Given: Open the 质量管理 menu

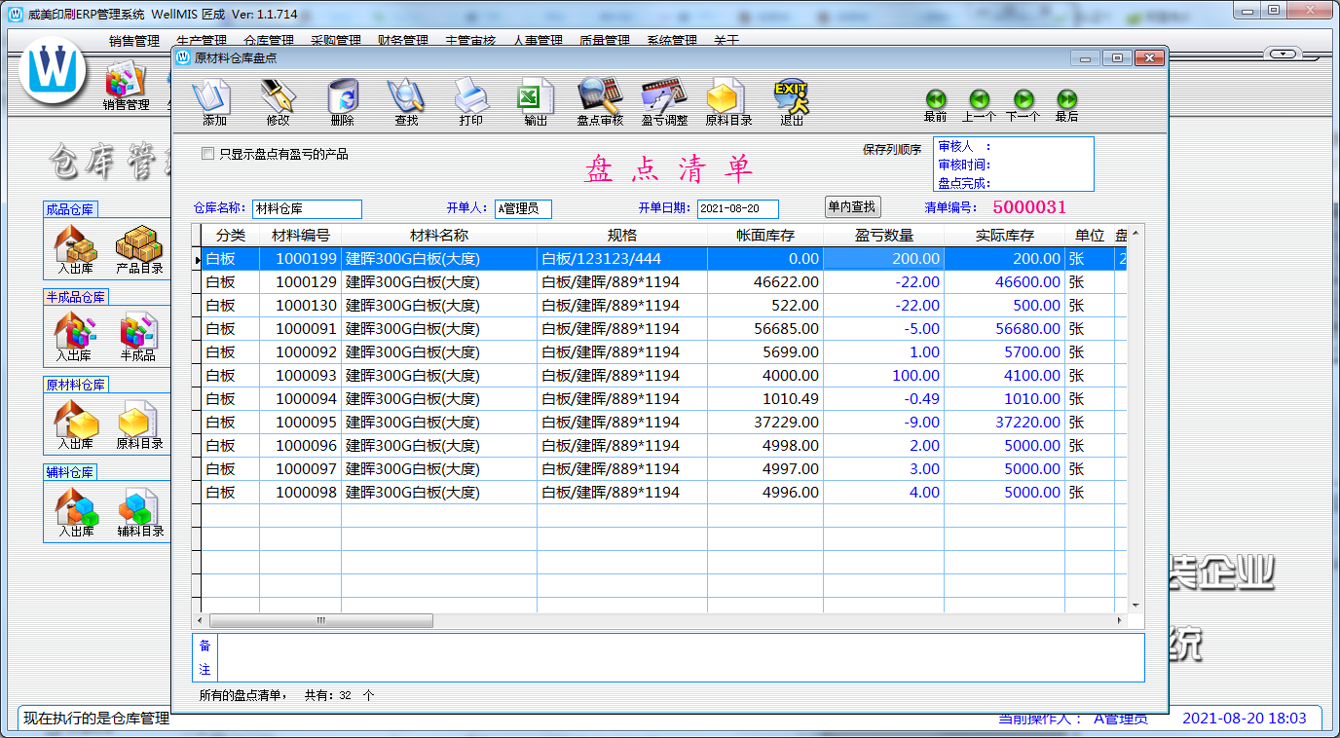Looking at the screenshot, I should (x=604, y=41).
